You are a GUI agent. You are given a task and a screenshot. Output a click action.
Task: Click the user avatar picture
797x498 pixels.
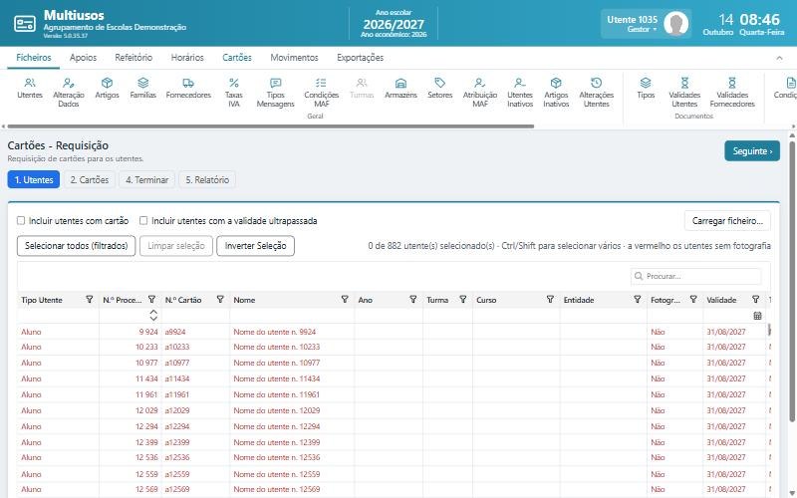(676, 23)
